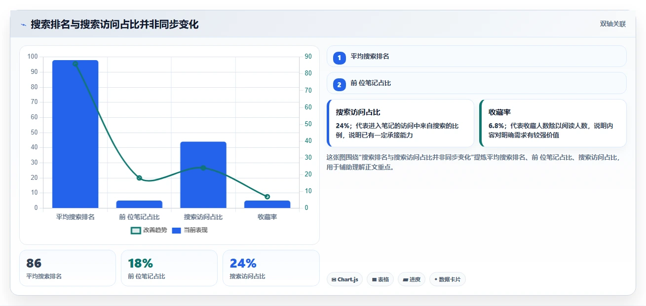
Task: Click the 当前表现 blue legend swatch
Action: 177,230
